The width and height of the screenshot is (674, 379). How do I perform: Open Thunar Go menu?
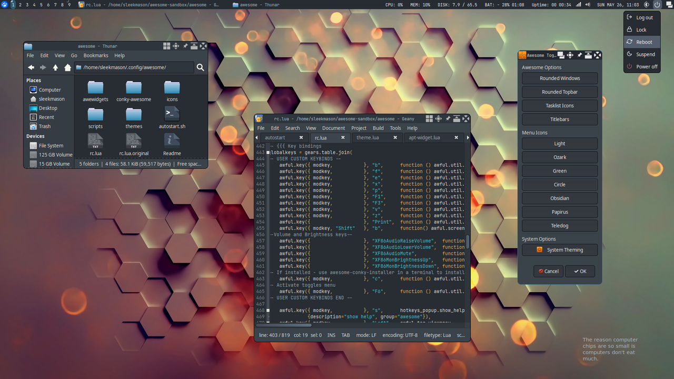click(74, 55)
